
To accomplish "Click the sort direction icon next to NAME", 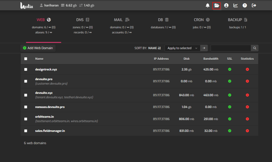I will (159, 48).
